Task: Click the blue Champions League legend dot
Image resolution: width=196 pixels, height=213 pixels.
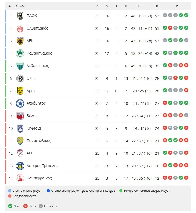Action: [48, 191]
